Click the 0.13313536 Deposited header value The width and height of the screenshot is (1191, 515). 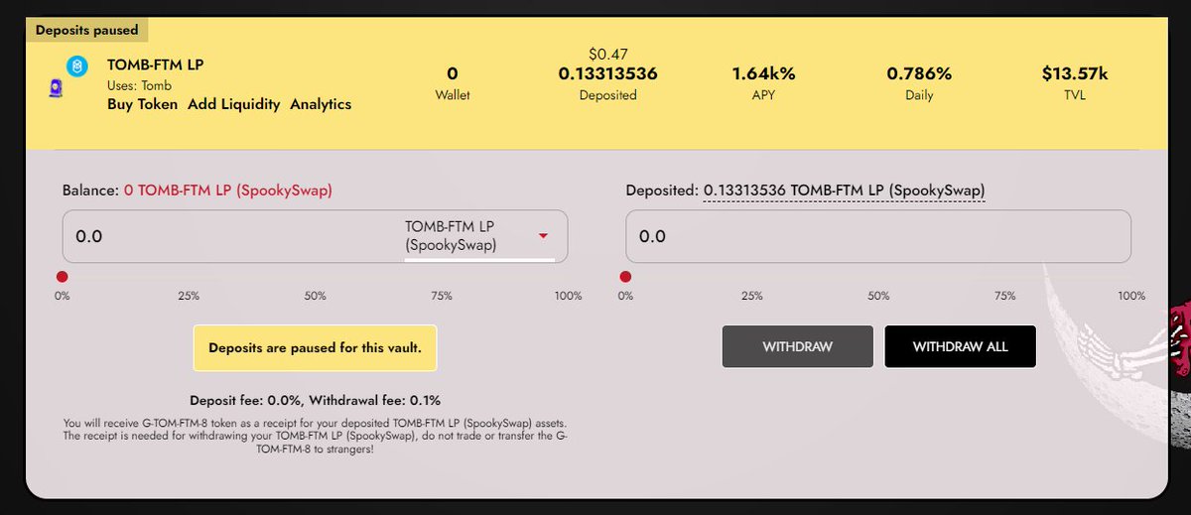[607, 73]
